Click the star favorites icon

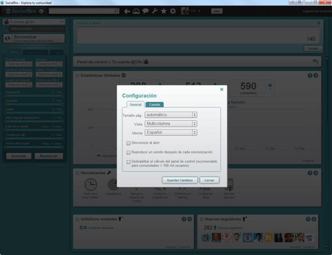point(164,11)
